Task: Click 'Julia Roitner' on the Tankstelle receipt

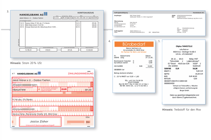Action: [184, 49]
